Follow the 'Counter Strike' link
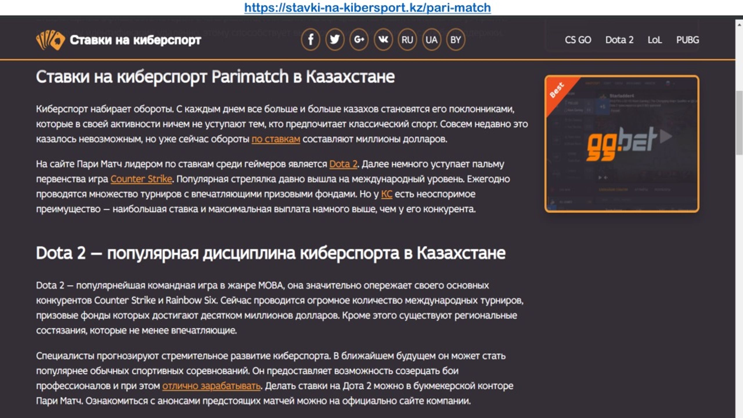Image resolution: width=743 pixels, height=418 pixels. click(141, 179)
